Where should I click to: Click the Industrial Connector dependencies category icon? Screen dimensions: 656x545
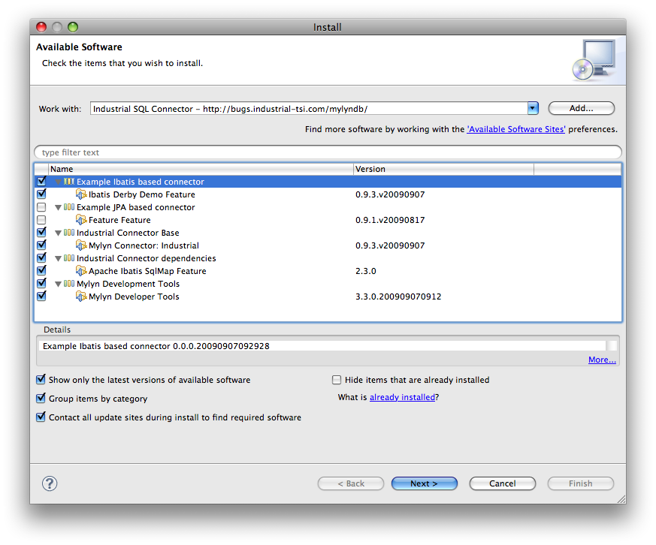click(69, 258)
